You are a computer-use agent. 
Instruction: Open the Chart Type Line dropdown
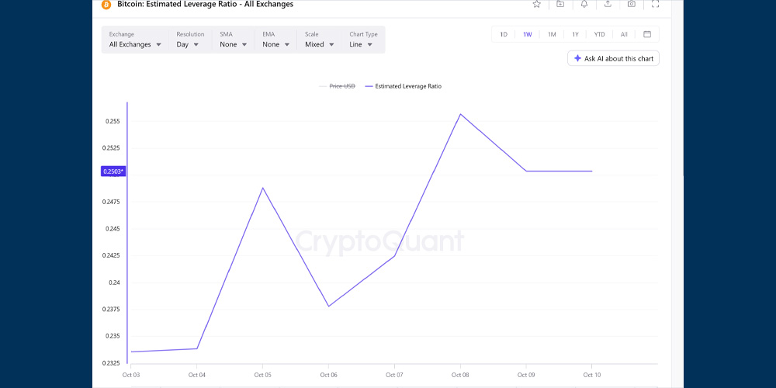[x=363, y=40]
